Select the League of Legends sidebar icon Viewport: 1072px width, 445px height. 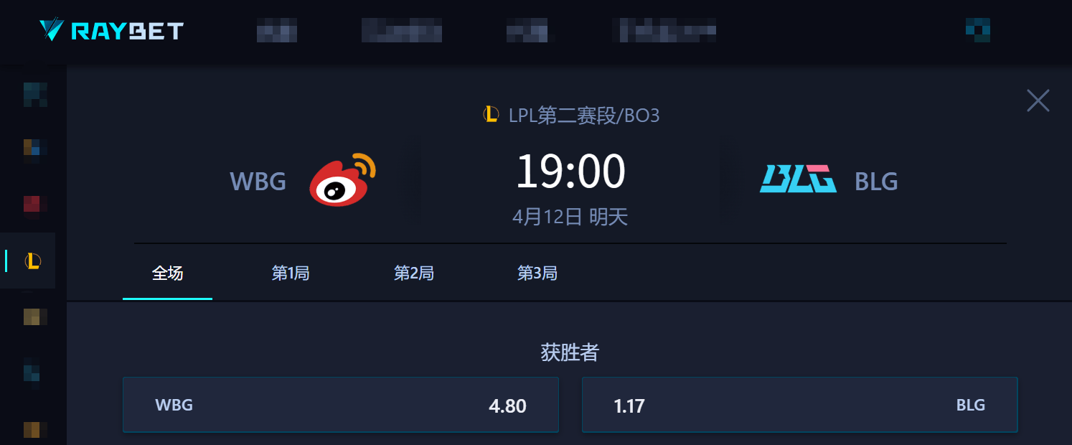point(32,261)
